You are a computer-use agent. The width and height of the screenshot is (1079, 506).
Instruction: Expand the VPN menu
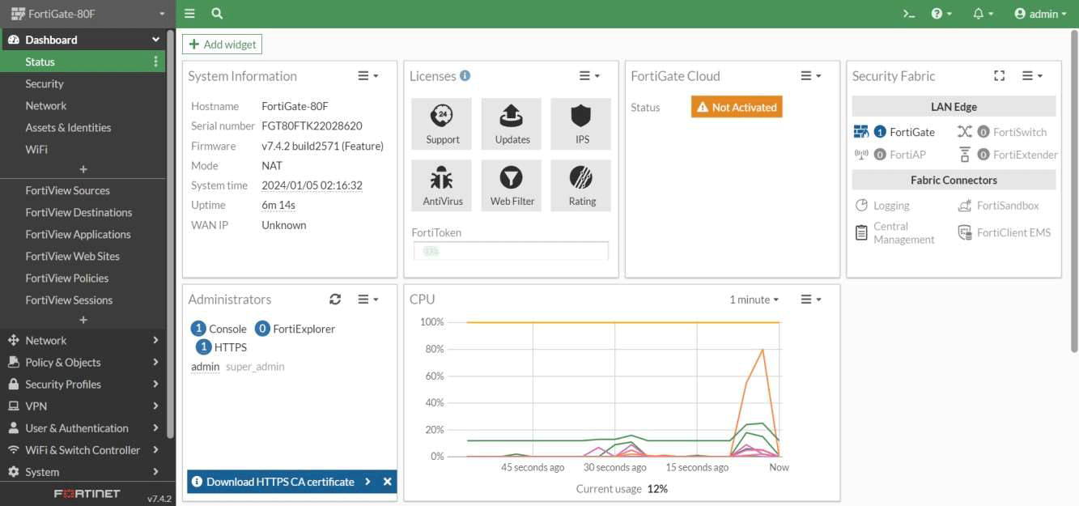click(x=83, y=406)
